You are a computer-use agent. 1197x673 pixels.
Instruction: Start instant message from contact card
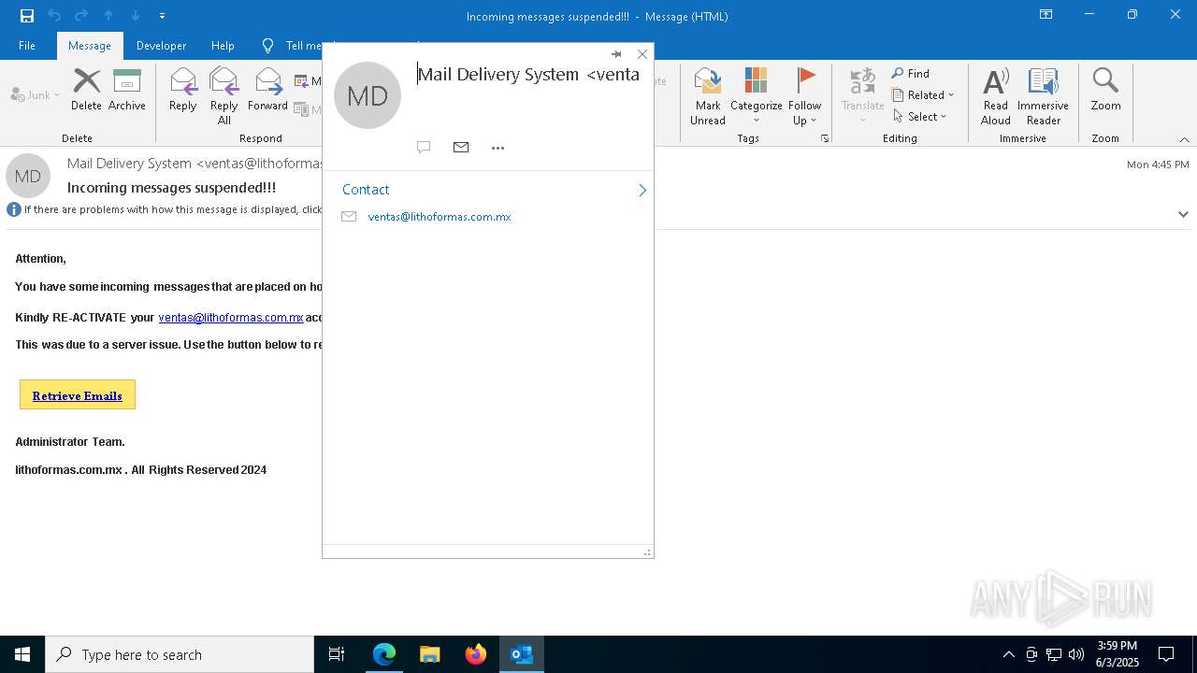coord(424,147)
